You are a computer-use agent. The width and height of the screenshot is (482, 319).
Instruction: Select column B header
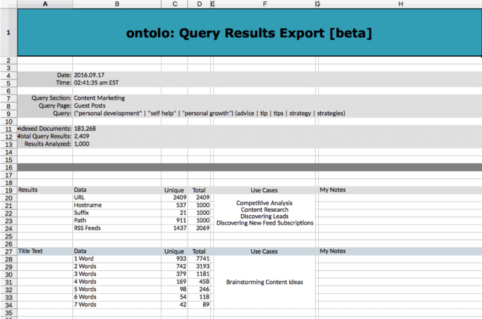[x=117, y=4]
